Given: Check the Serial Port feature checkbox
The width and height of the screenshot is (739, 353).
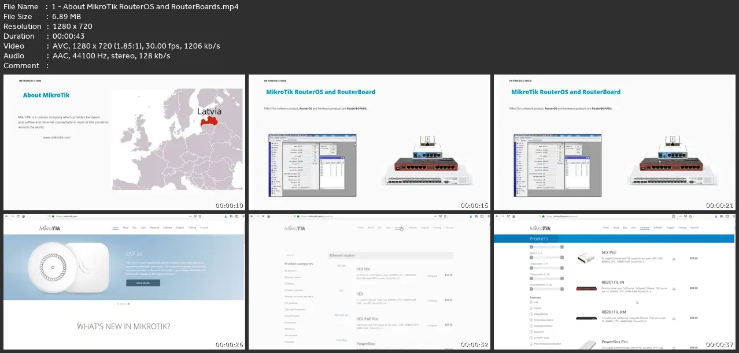Looking at the screenshot, I should point(531,332).
